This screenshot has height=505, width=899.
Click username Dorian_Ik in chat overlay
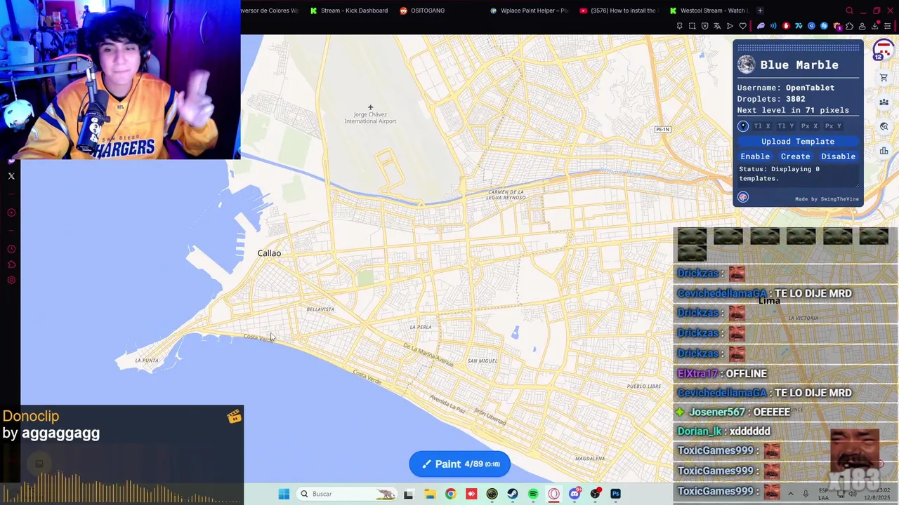tap(700, 431)
